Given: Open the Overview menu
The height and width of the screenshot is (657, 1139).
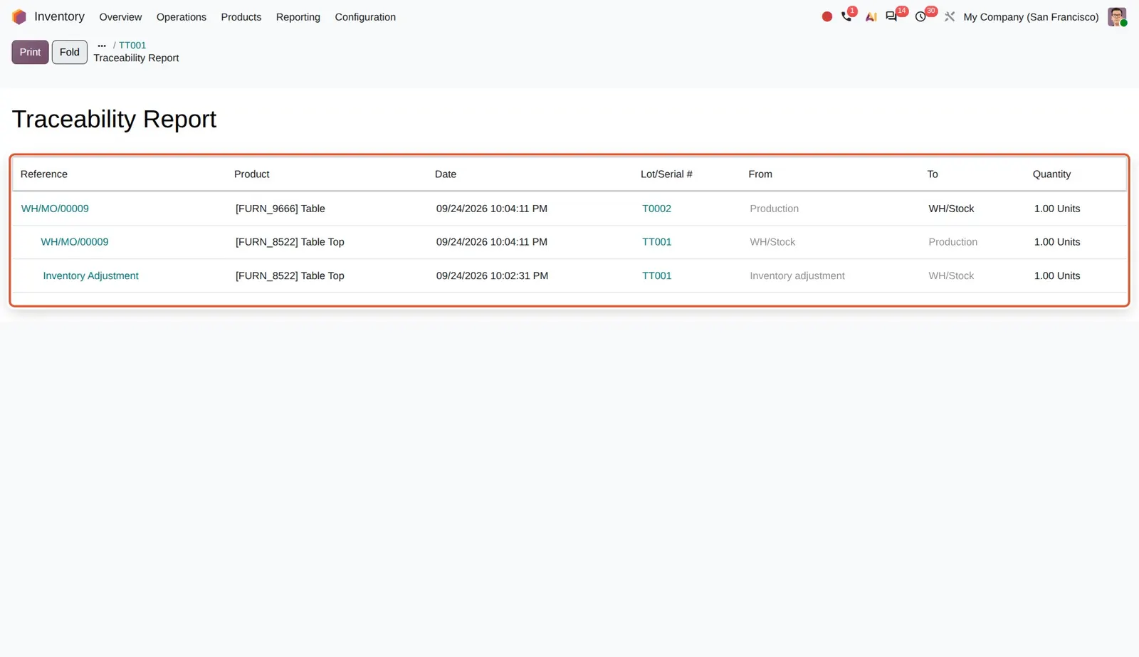Looking at the screenshot, I should (x=120, y=17).
